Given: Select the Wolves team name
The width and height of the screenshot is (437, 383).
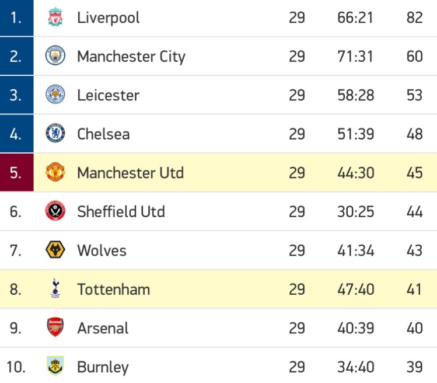Looking at the screenshot, I should click(x=102, y=250).
